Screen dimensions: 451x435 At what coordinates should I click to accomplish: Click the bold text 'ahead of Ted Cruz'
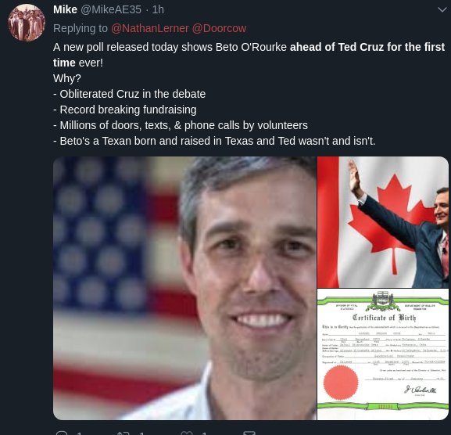click(x=337, y=47)
